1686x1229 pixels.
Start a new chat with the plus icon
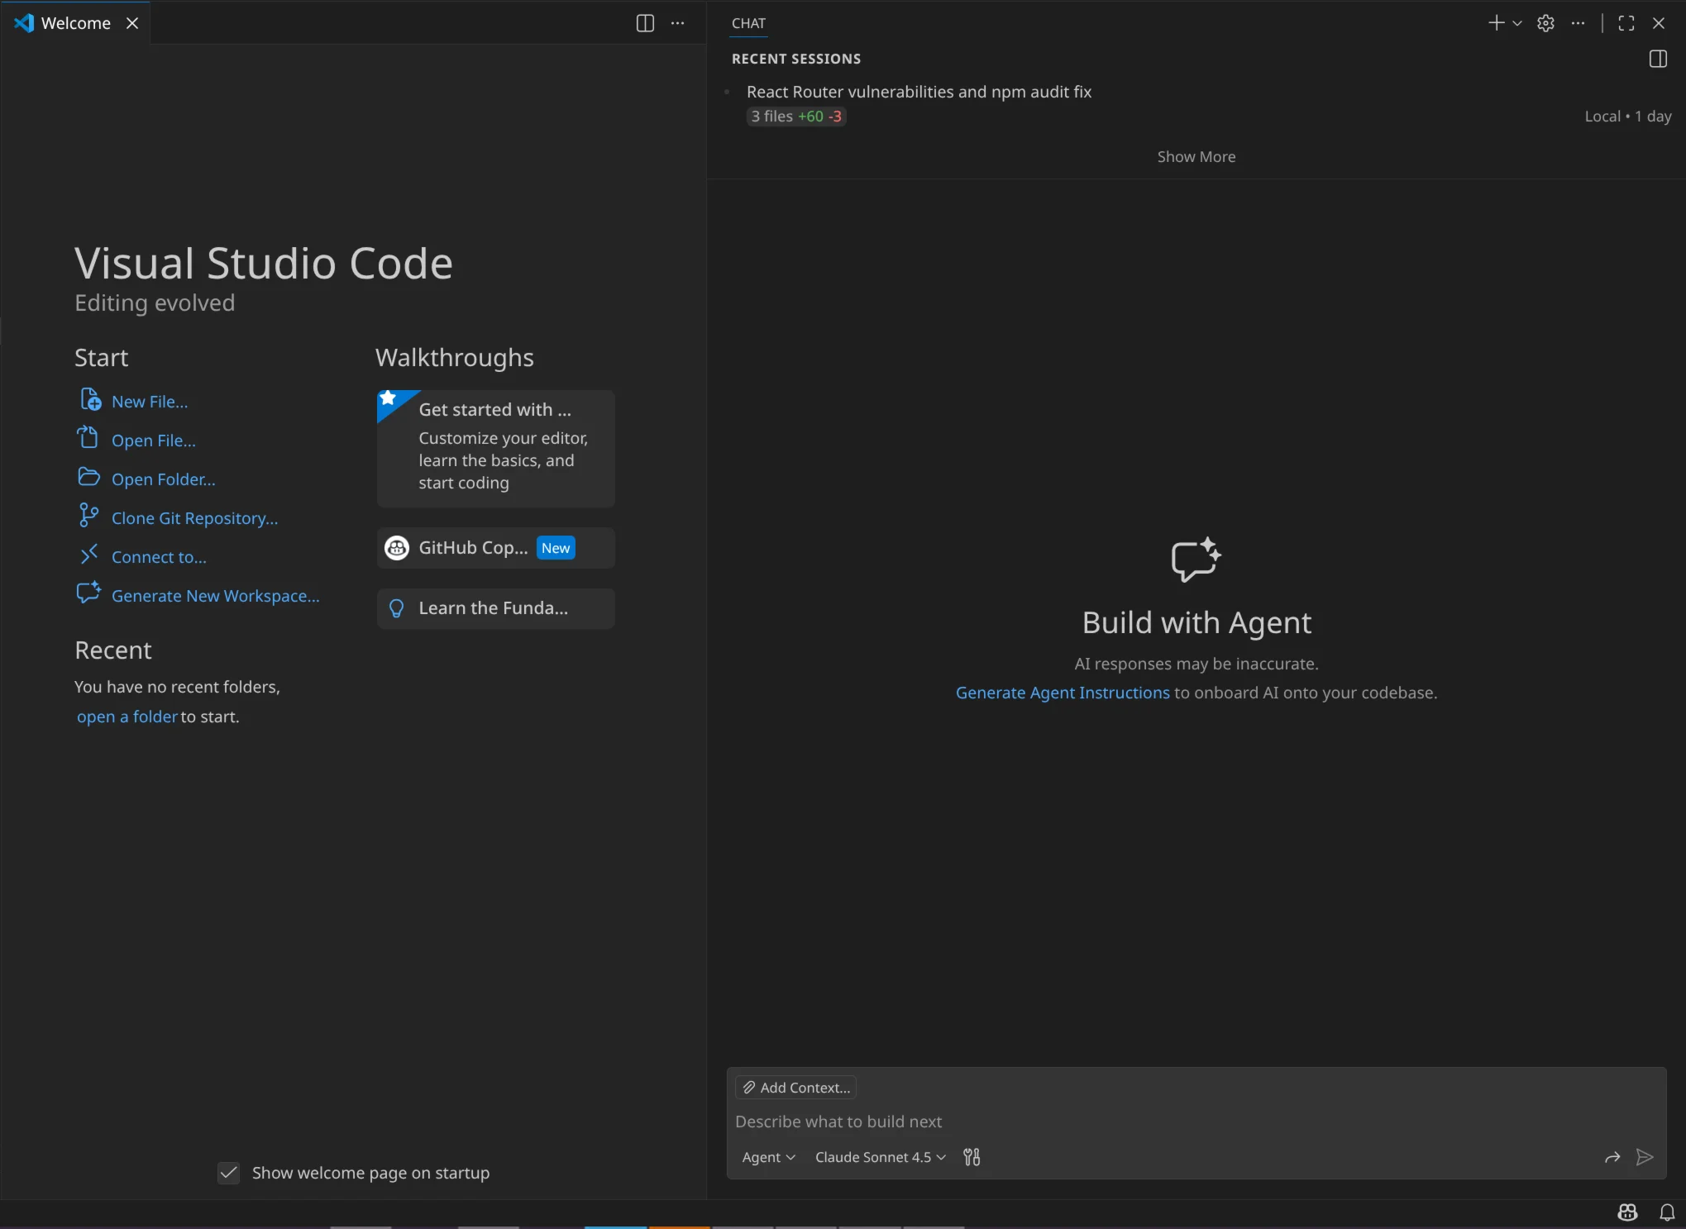coord(1495,23)
